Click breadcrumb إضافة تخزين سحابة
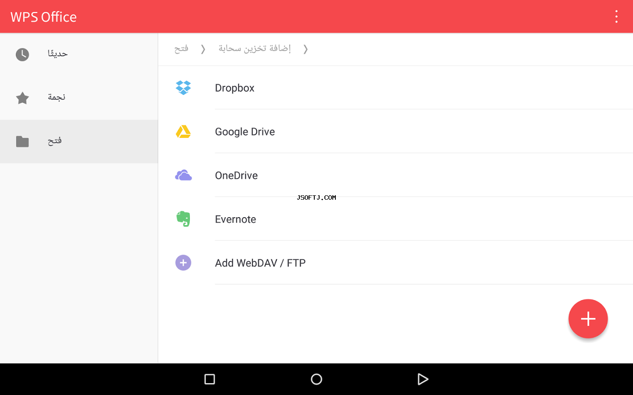 coord(255,48)
